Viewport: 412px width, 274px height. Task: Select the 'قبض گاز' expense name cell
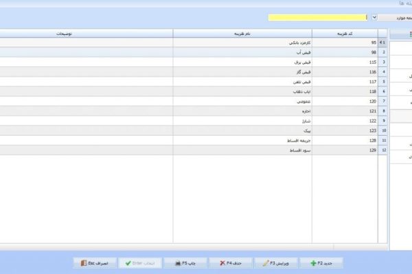click(242, 72)
